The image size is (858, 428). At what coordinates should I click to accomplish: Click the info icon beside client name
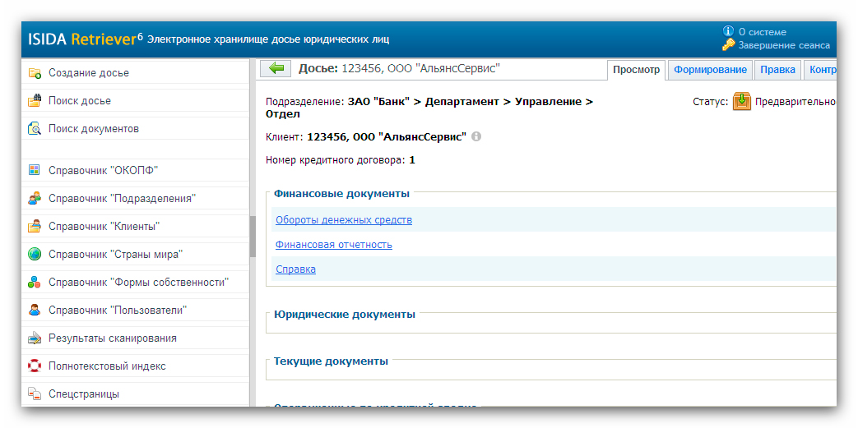[476, 136]
